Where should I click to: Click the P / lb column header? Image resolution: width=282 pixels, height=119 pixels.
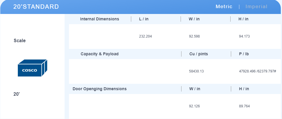244,54
